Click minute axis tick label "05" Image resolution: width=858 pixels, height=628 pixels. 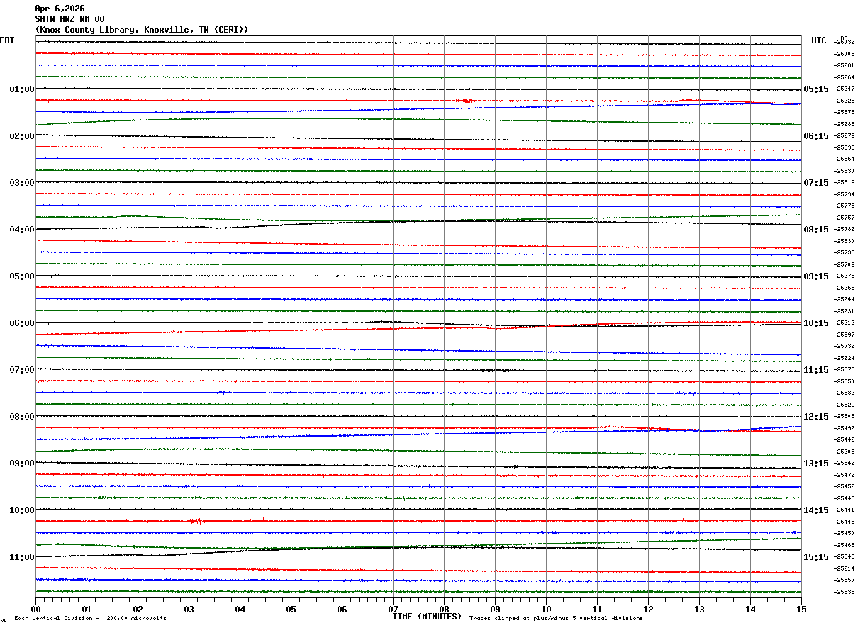291,609
